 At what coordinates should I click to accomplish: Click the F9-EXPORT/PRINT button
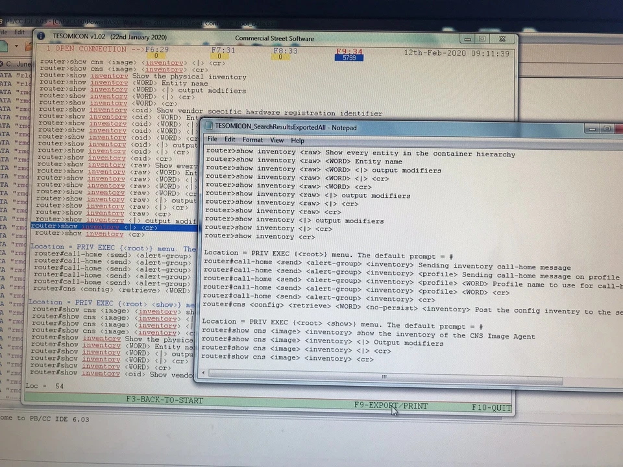(x=391, y=405)
